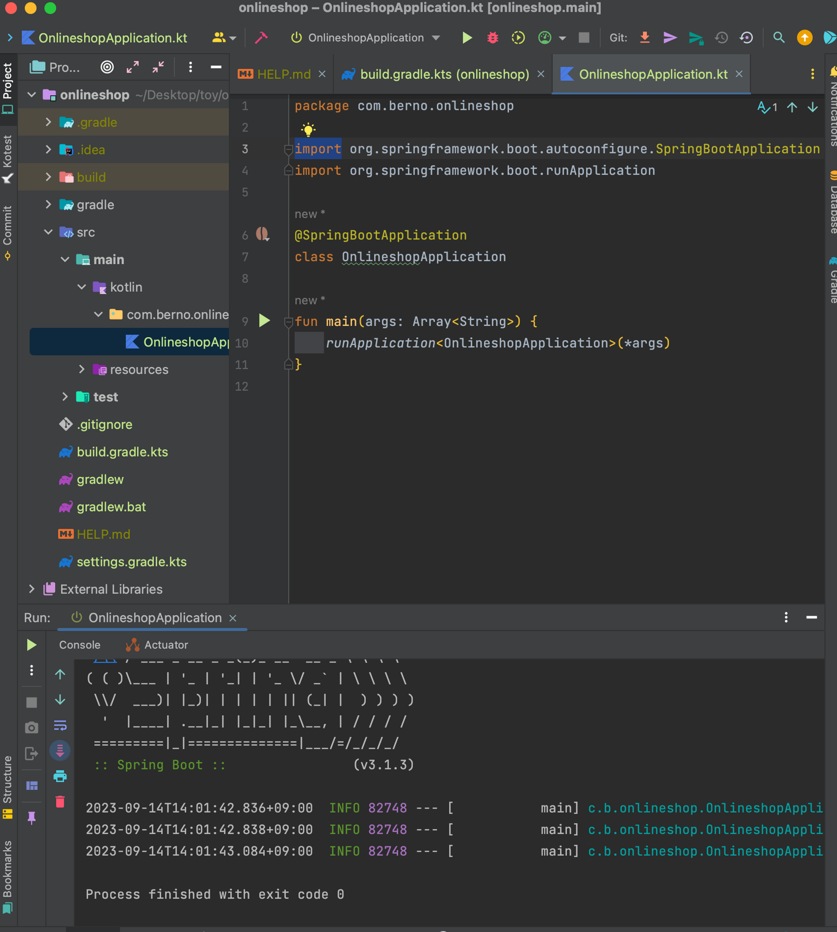Open Actuator tab in Run panel
Image resolution: width=837 pixels, height=932 pixels.
[x=157, y=645]
